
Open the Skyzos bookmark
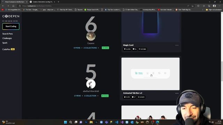pos(79,10)
